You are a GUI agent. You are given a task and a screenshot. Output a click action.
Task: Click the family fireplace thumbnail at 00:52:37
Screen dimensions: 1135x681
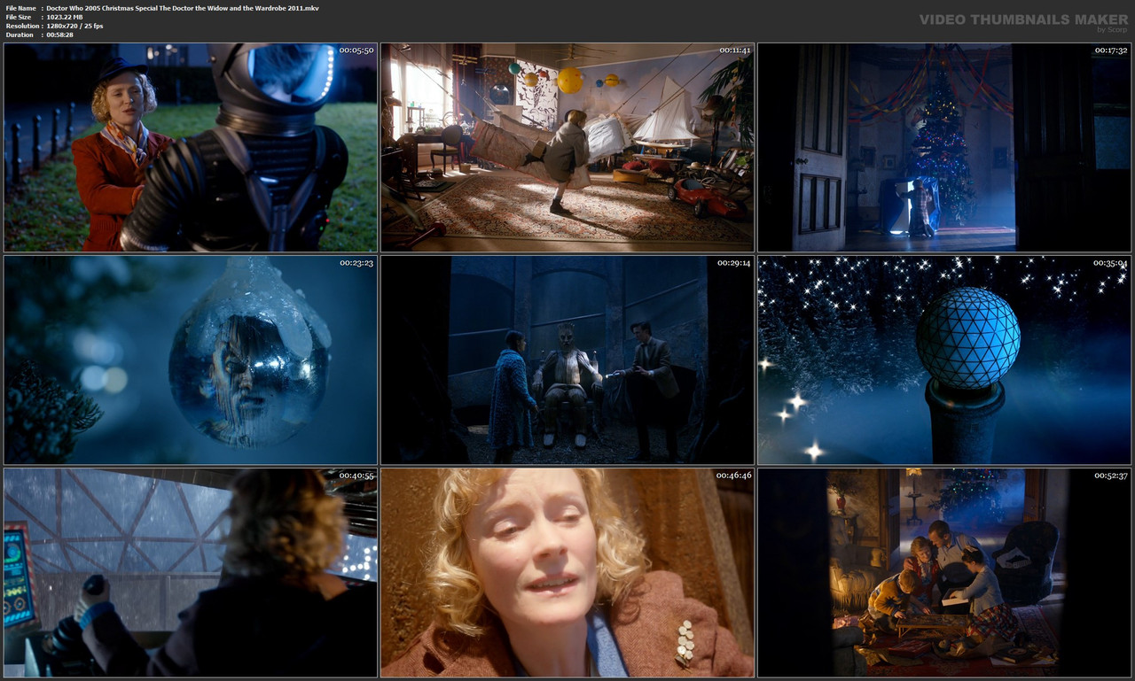click(943, 571)
